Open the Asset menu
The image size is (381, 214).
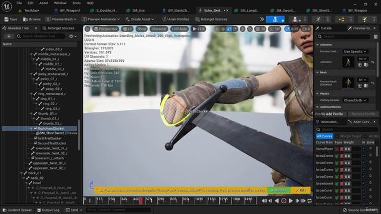pos(43,3)
